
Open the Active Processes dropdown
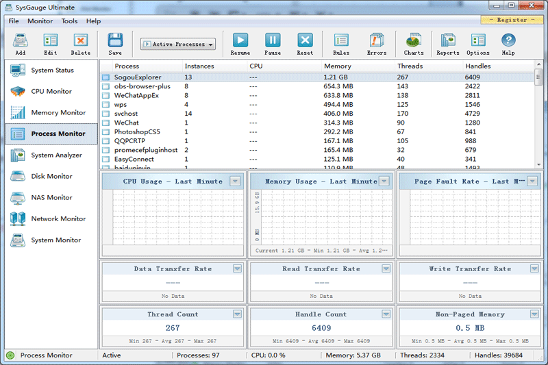[x=178, y=45]
